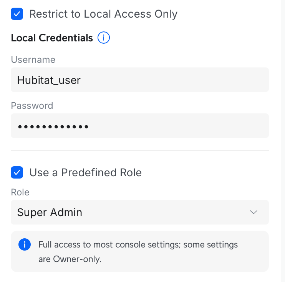
Task: Select the Local Credentials heading
Action: tap(52, 38)
